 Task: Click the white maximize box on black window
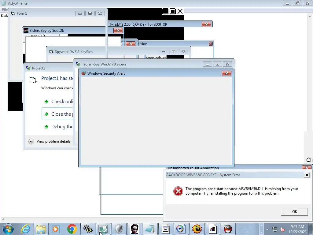point(173,11)
